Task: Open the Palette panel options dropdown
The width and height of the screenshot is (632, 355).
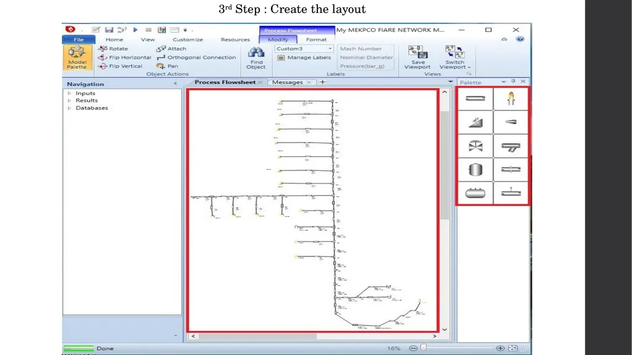Action: click(x=504, y=82)
